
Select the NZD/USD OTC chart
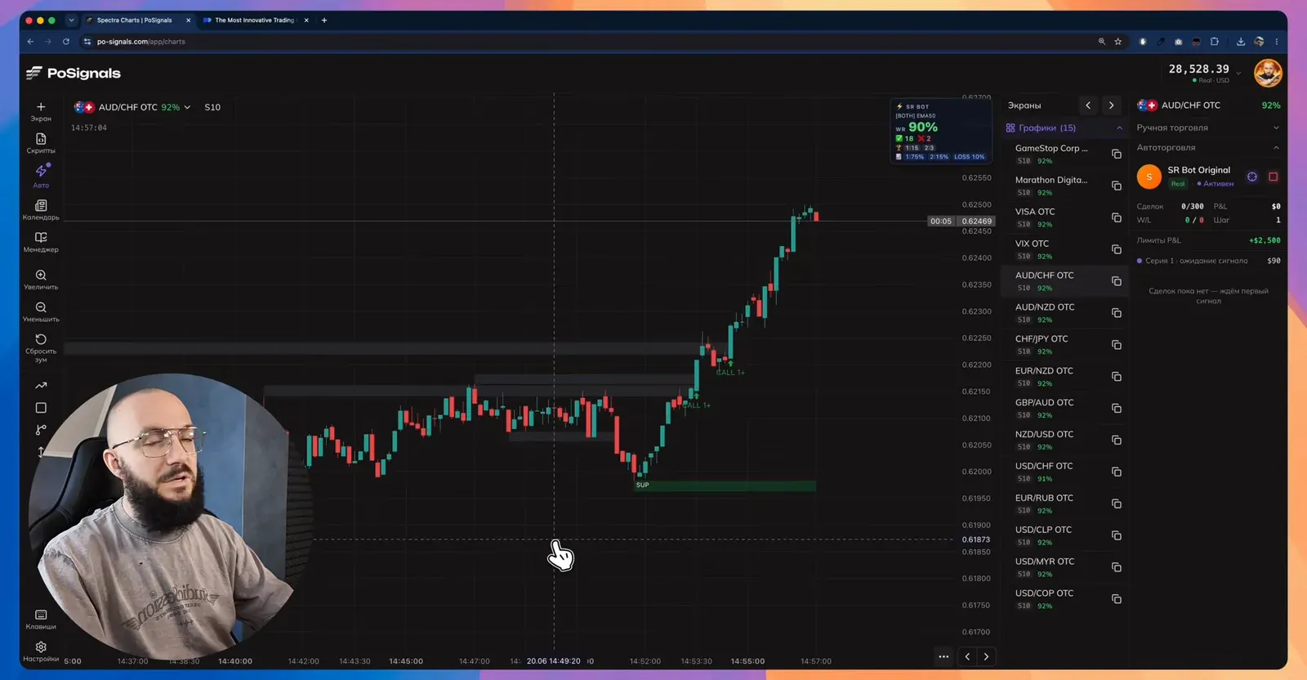[1065, 441]
